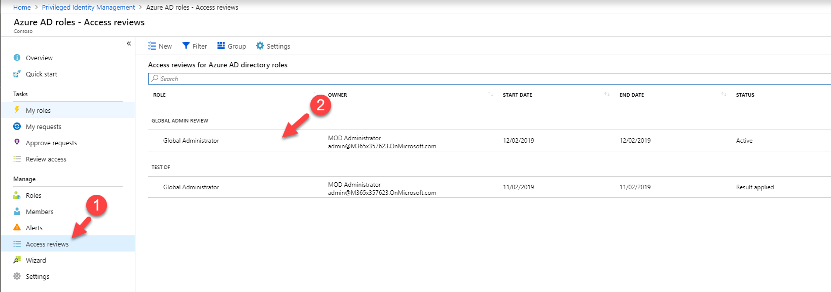Click the START DATE column header
The height and width of the screenshot is (292, 831).
[x=518, y=95]
